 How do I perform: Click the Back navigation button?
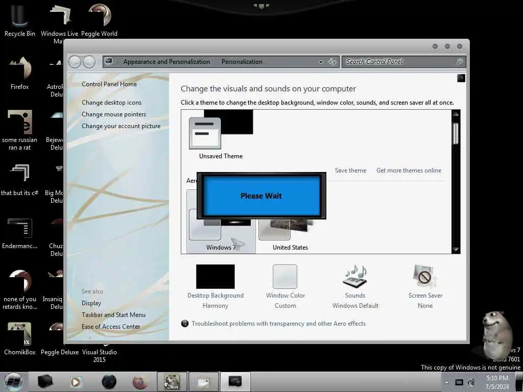pos(75,62)
